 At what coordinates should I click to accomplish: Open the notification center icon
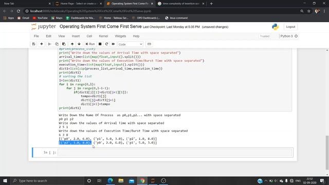click(322, 180)
